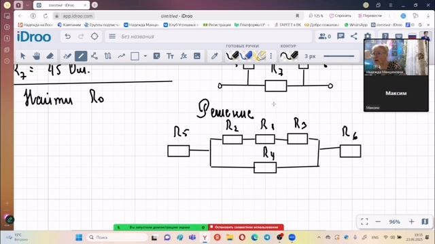Click the taskbar search box Поиск
Image resolution: width=435 pixels, height=244 pixels.
117,237
